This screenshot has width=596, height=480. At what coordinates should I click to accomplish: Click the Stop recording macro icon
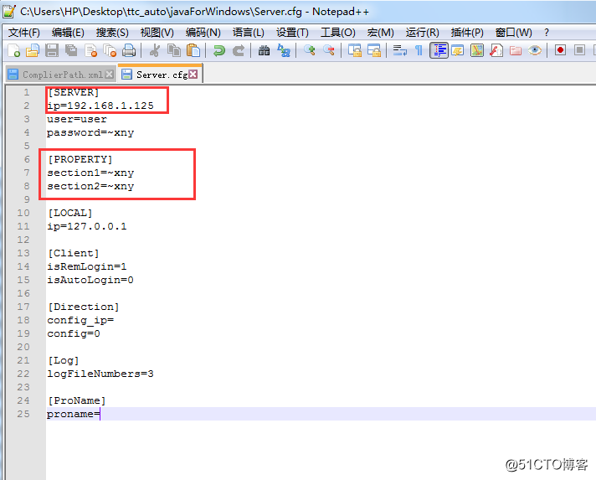tap(579, 50)
